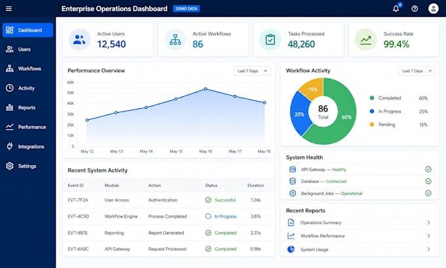Click the Workflow Performance chart icon
The image size is (446, 268).
291,236
